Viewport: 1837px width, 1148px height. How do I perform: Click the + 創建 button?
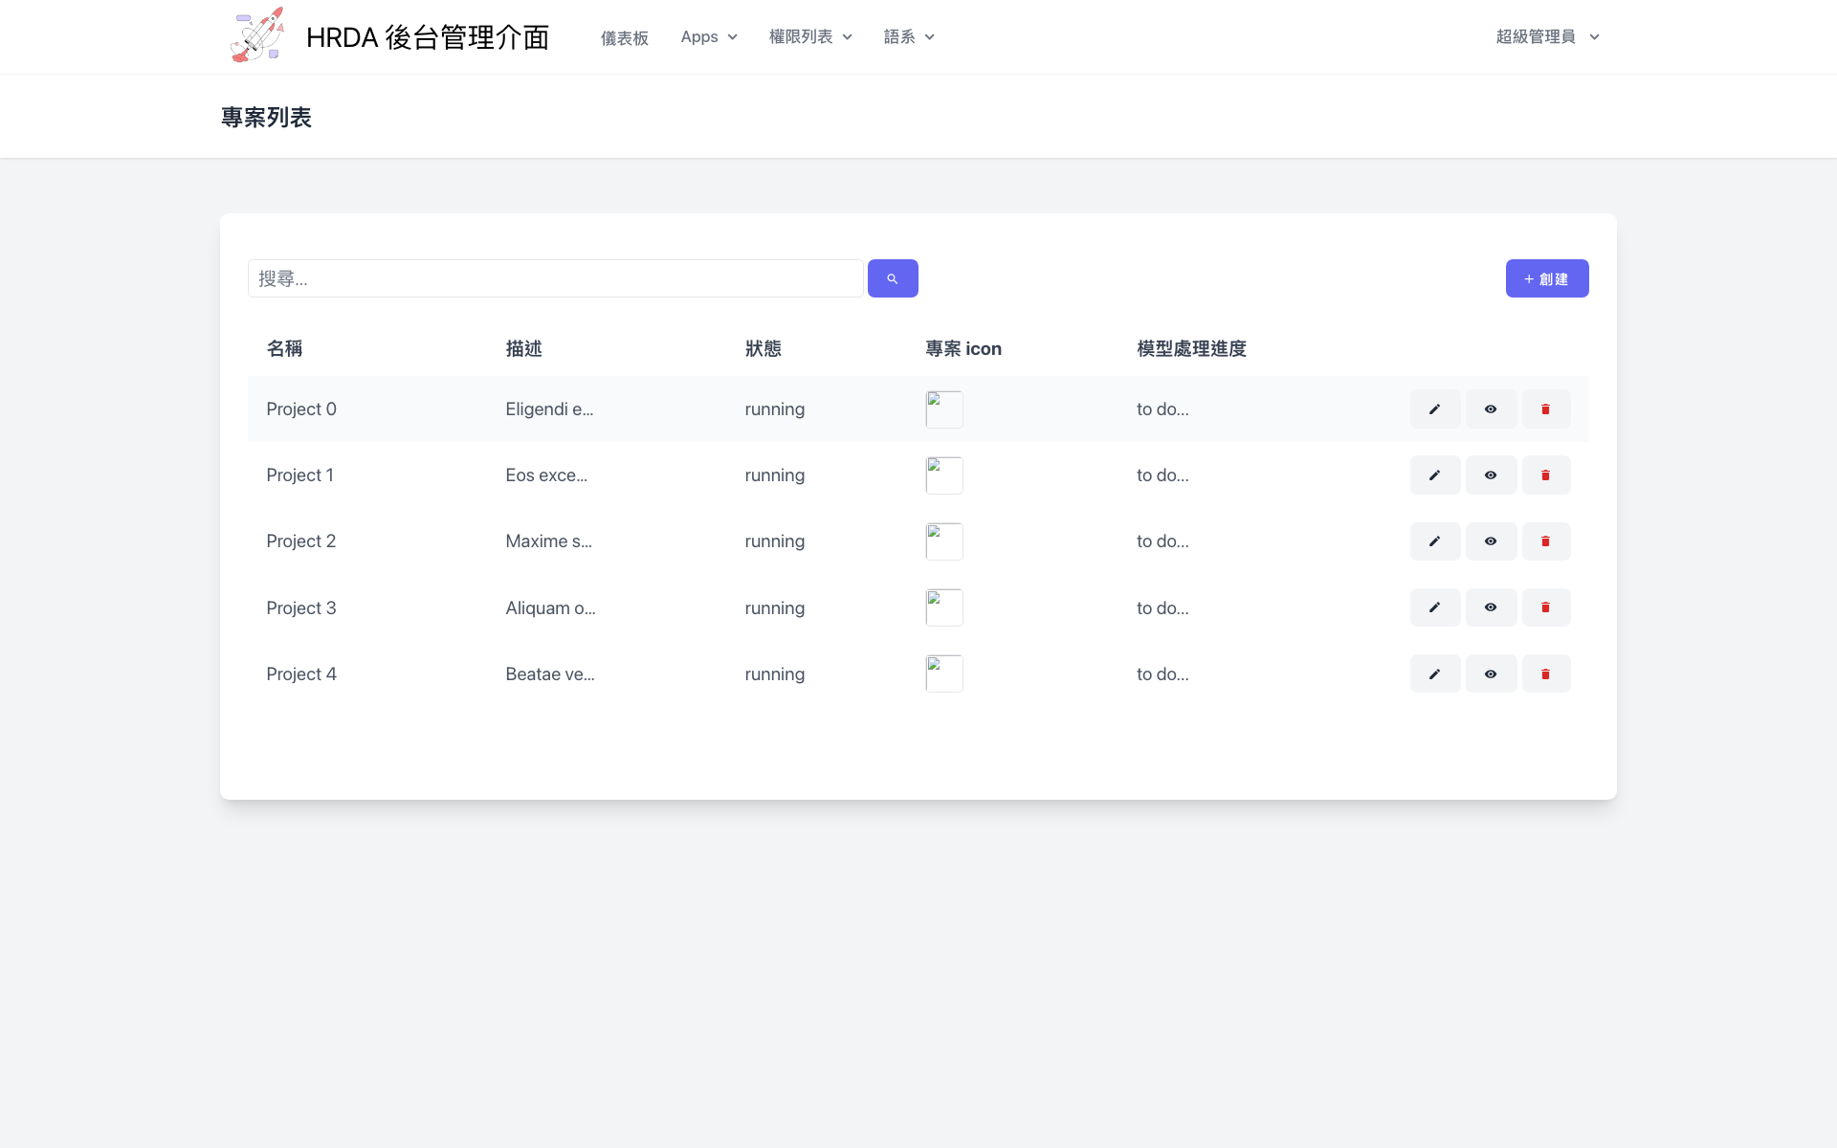1546,278
